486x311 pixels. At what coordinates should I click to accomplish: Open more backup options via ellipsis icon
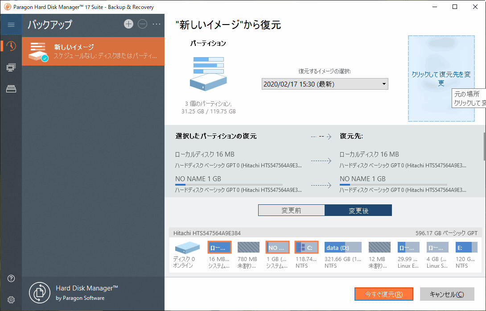(x=157, y=24)
